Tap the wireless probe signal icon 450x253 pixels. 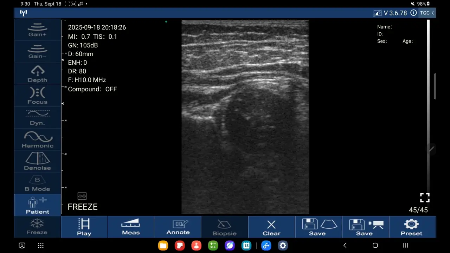coord(24,13)
